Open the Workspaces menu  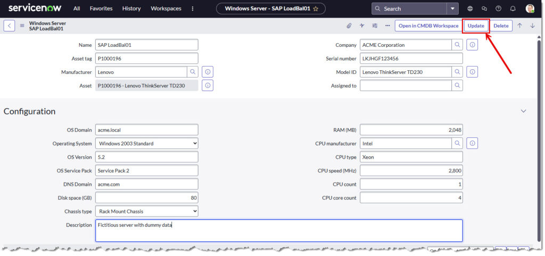[166, 9]
